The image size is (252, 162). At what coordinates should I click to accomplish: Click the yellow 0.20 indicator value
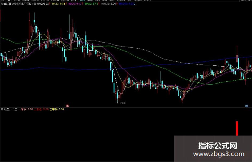pos(61,109)
